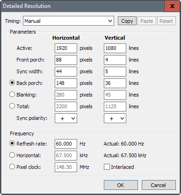Viewport: 181px width, 195px height.
Task: Edit horizontal Front porch field showing 88
Action: coord(66,60)
